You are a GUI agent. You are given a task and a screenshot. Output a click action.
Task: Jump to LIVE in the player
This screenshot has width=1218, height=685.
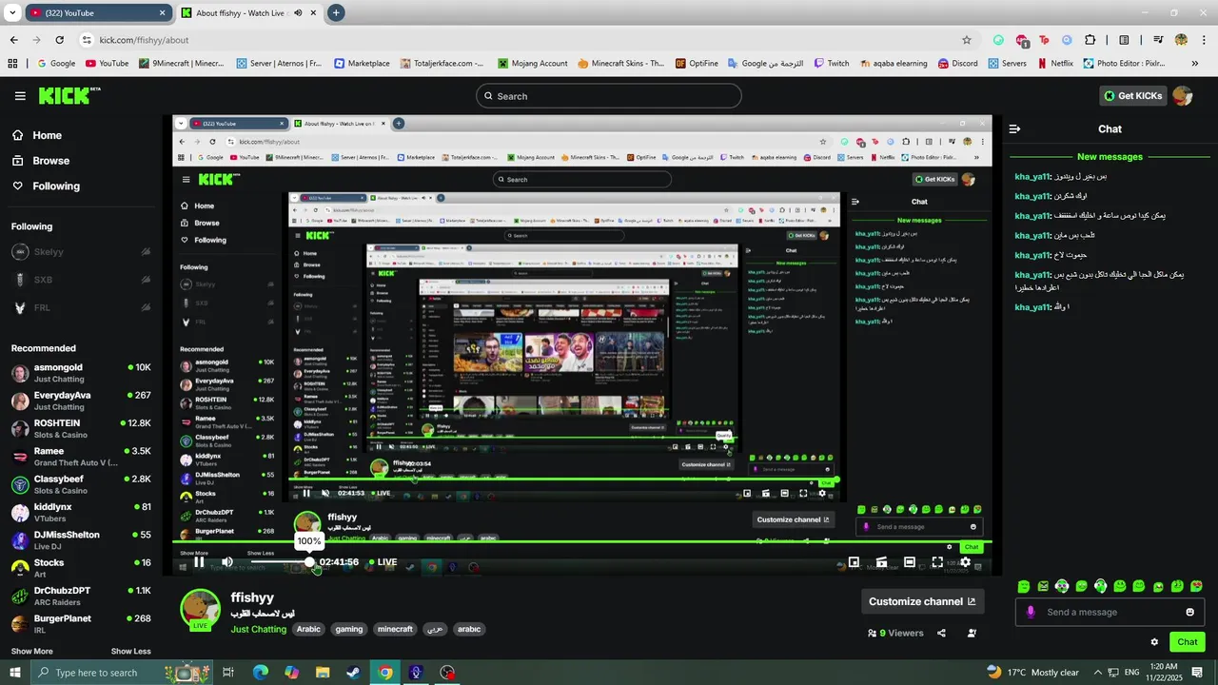click(383, 562)
